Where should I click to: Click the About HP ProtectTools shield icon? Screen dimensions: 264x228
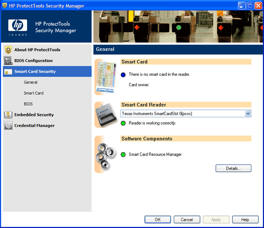pyautogui.click(x=8, y=50)
